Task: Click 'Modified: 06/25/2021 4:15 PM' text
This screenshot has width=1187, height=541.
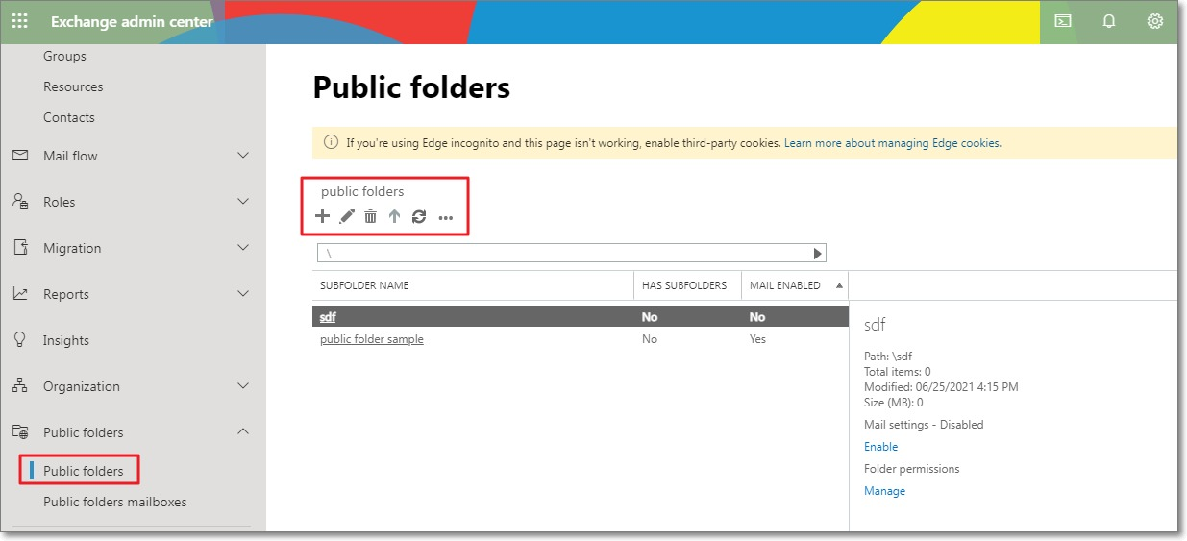Action: 941,387
